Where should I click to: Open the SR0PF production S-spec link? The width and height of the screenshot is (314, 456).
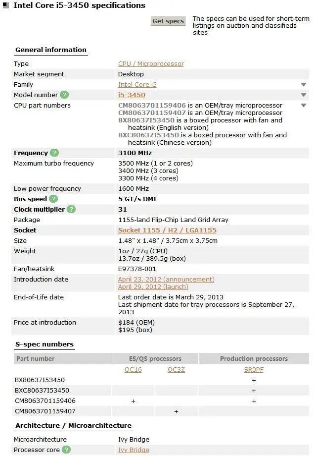click(254, 369)
